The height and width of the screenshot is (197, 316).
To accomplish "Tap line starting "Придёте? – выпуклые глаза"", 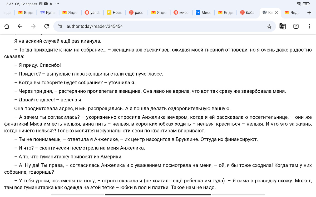I will pos(89,74).
